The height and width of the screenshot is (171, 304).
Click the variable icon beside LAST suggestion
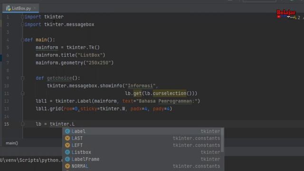(x=67, y=138)
